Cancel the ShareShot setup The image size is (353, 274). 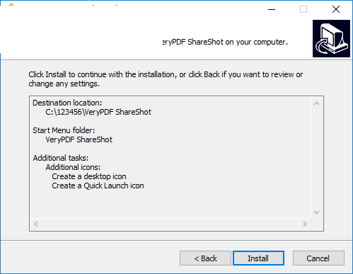point(318,258)
